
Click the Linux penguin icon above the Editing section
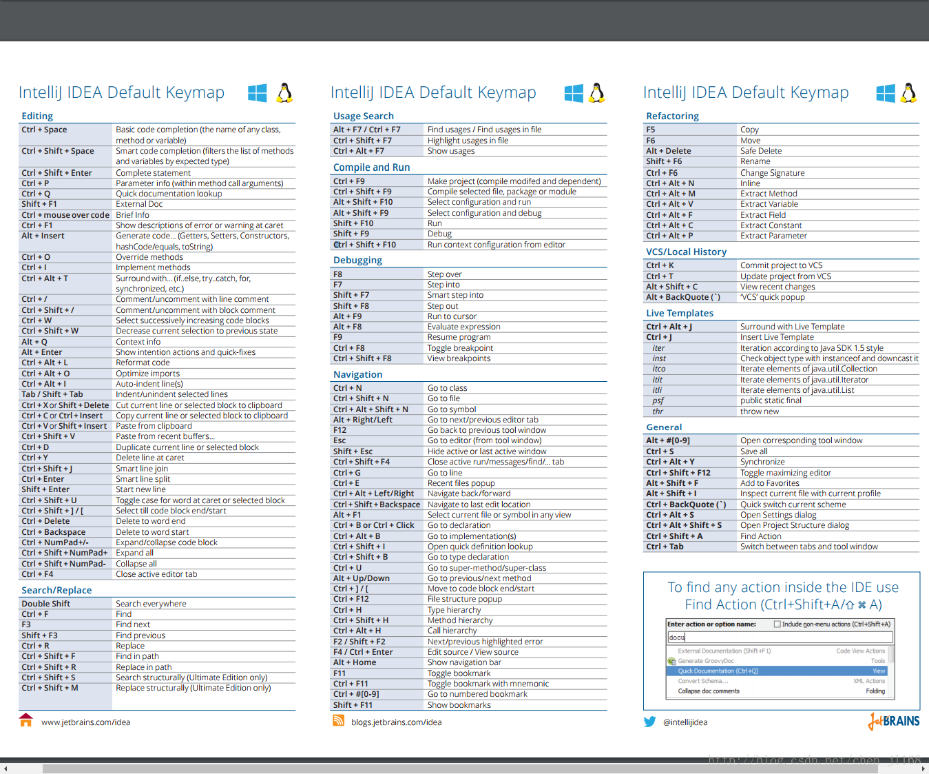pyautogui.click(x=284, y=93)
